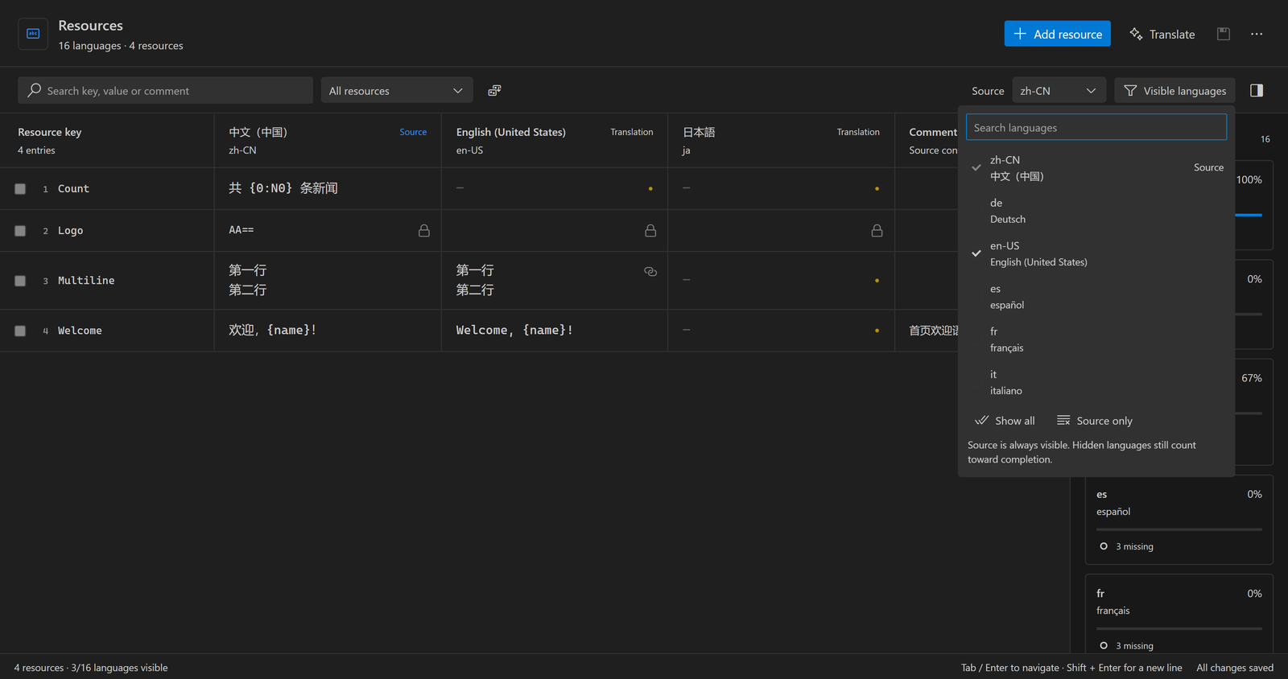Click the Resource key column header
The height and width of the screenshot is (679, 1288).
(107, 140)
